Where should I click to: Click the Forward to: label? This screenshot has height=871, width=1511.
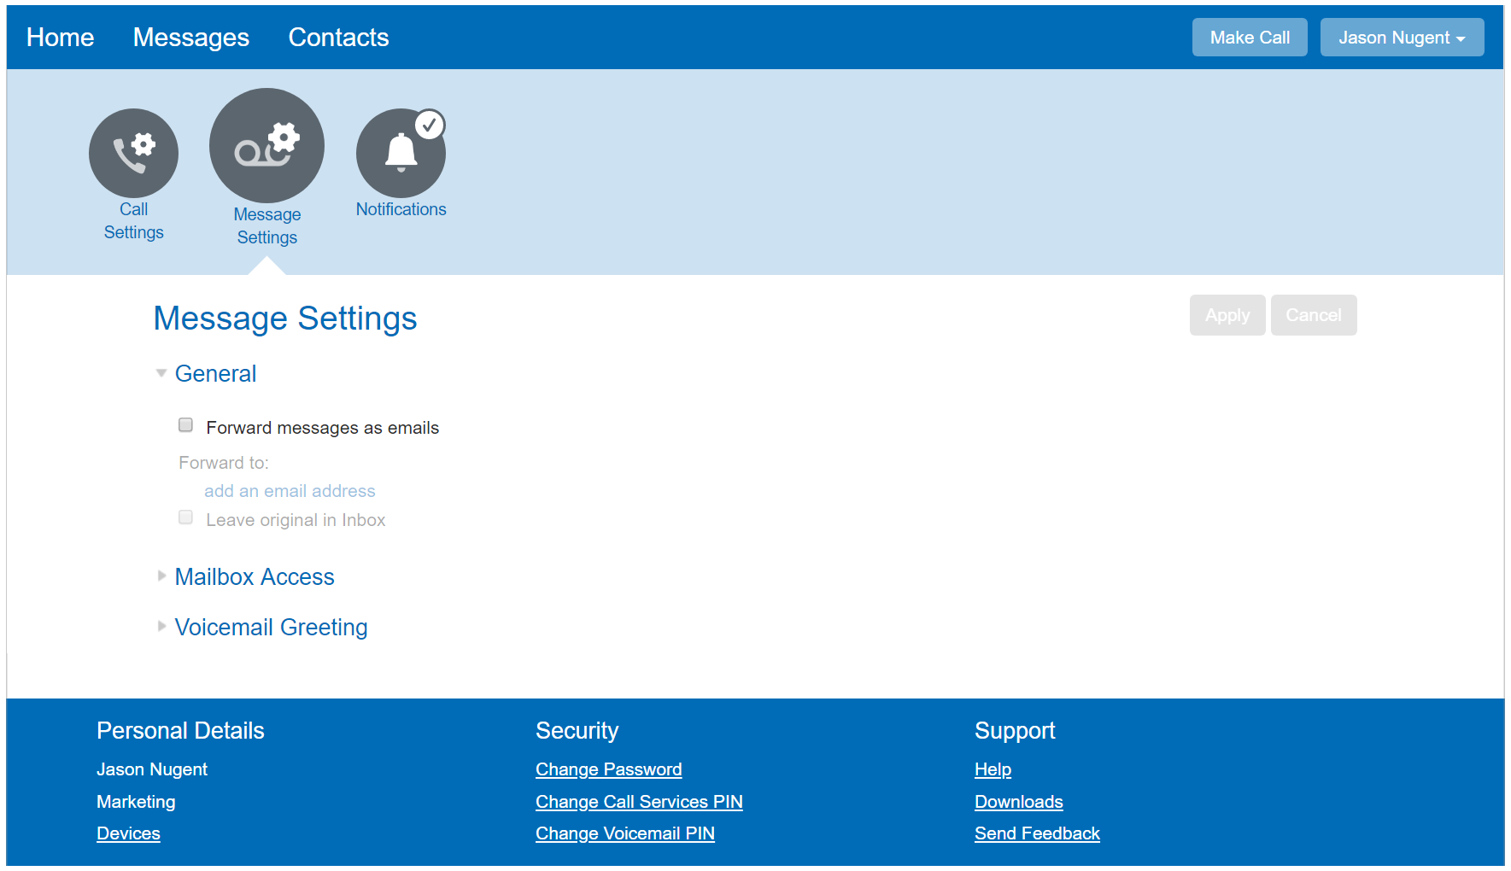coord(224,463)
